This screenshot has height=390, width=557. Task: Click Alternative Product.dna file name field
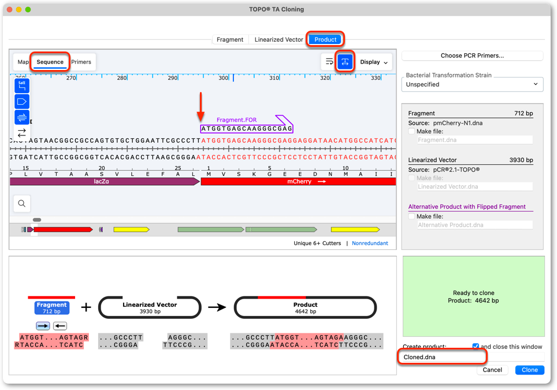[475, 225]
